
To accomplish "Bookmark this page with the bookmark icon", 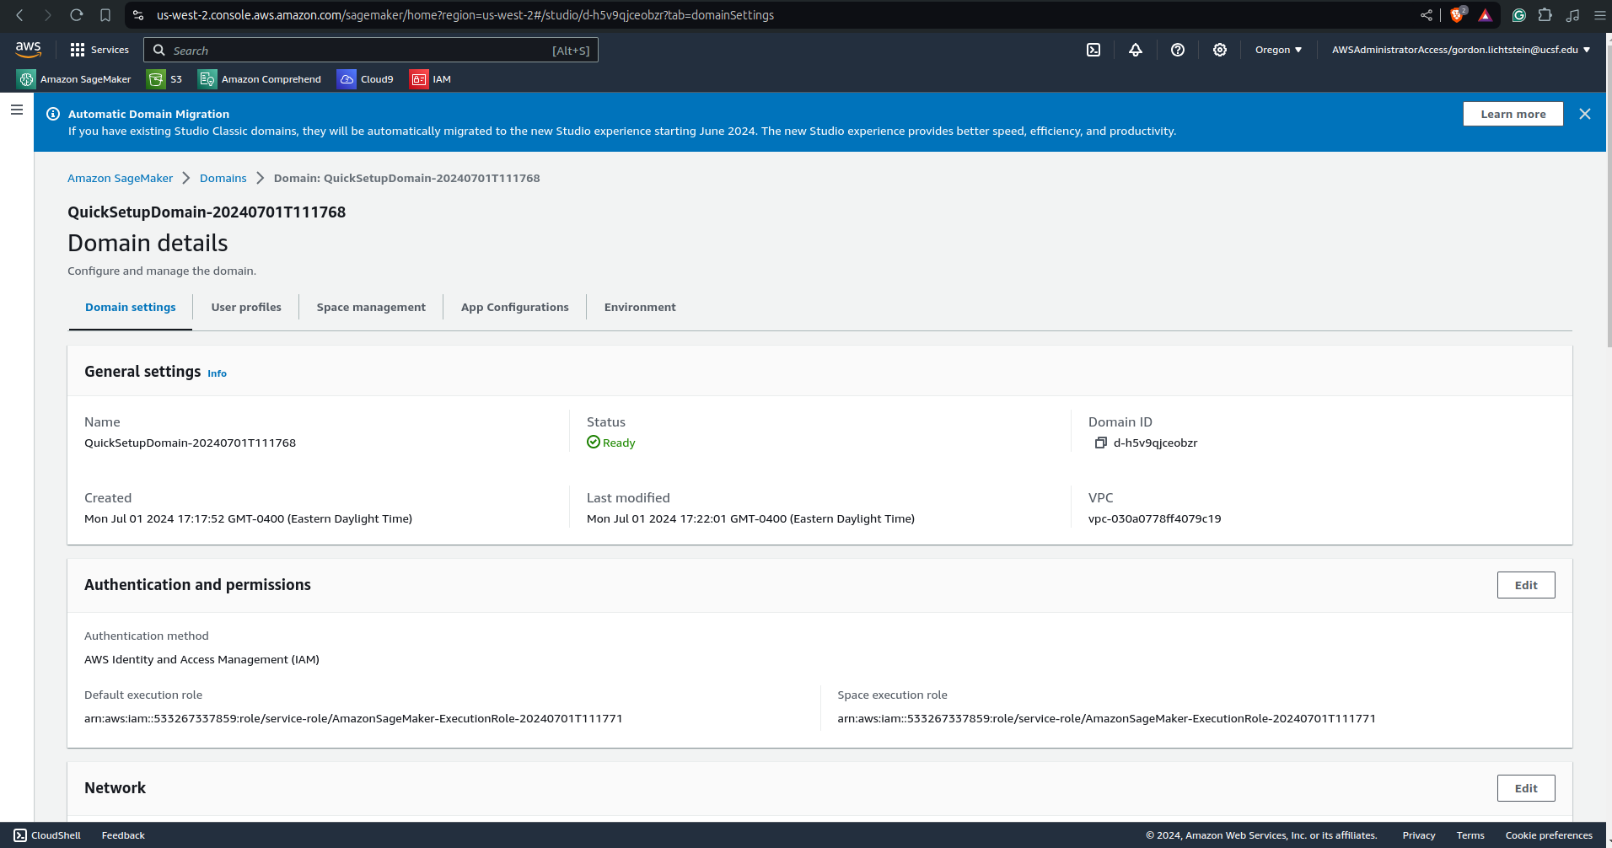I will (x=105, y=15).
